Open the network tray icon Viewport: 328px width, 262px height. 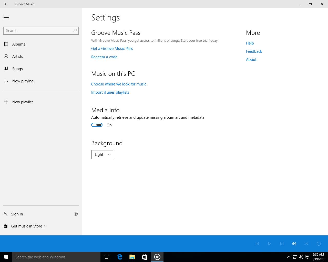pos(295,257)
